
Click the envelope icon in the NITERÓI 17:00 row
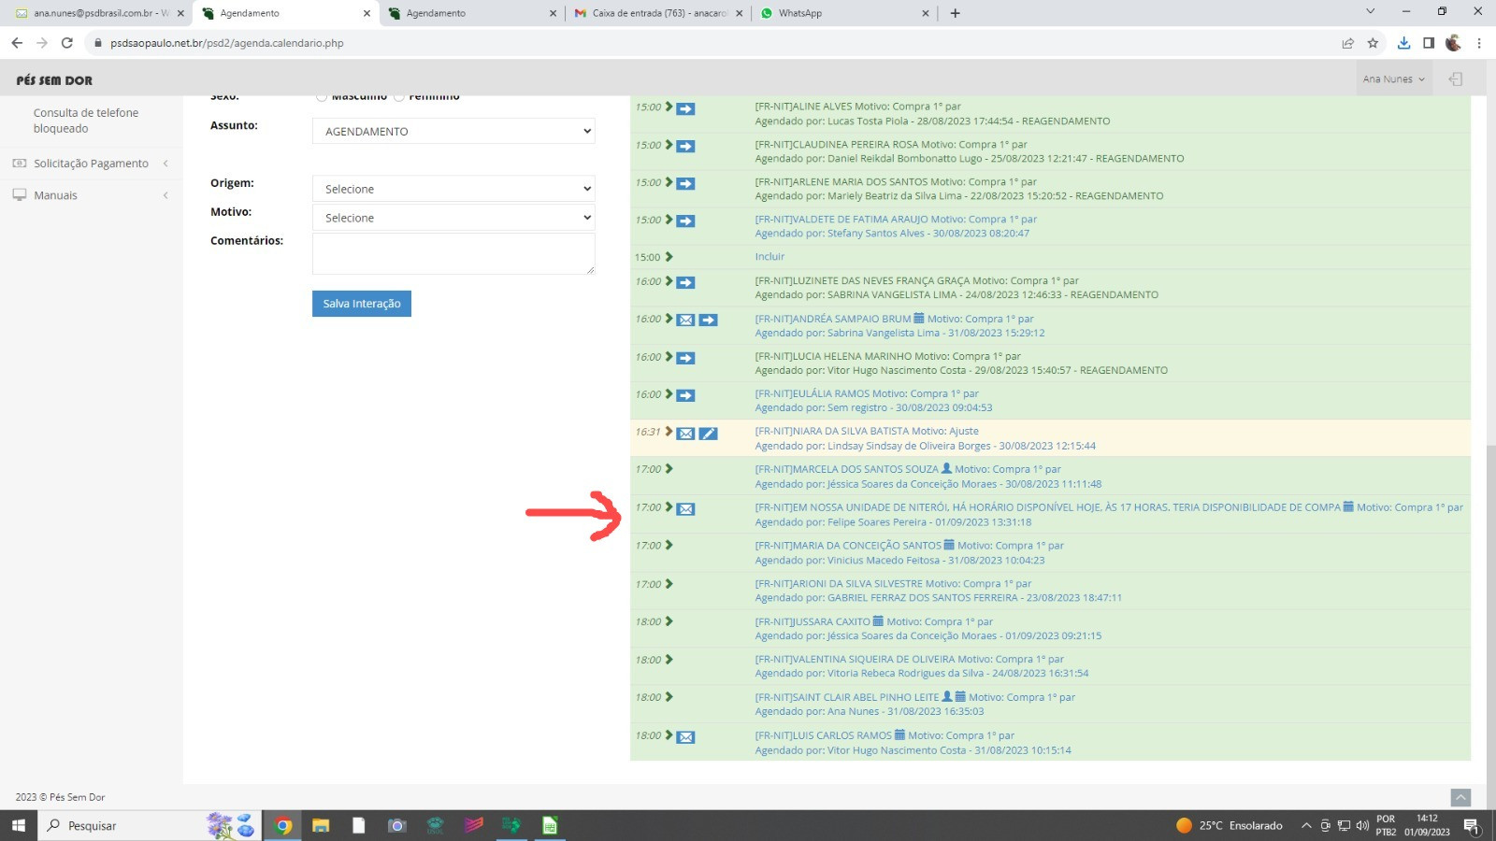685,509
